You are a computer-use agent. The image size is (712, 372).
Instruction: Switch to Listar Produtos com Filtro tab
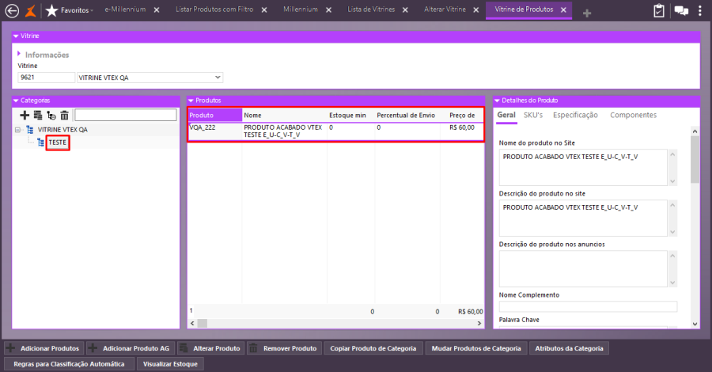[214, 9]
